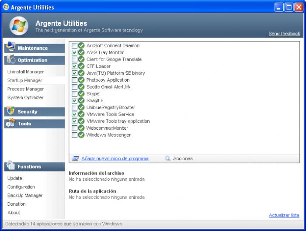
Task: Check Scotts Gmail Alert.lnk checkbox
Action: [74, 87]
